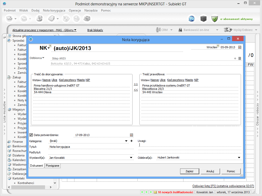Click the plus icon next to Kategoria
Image resolution: width=262 pixels, height=196 pixels.
click(x=132, y=141)
